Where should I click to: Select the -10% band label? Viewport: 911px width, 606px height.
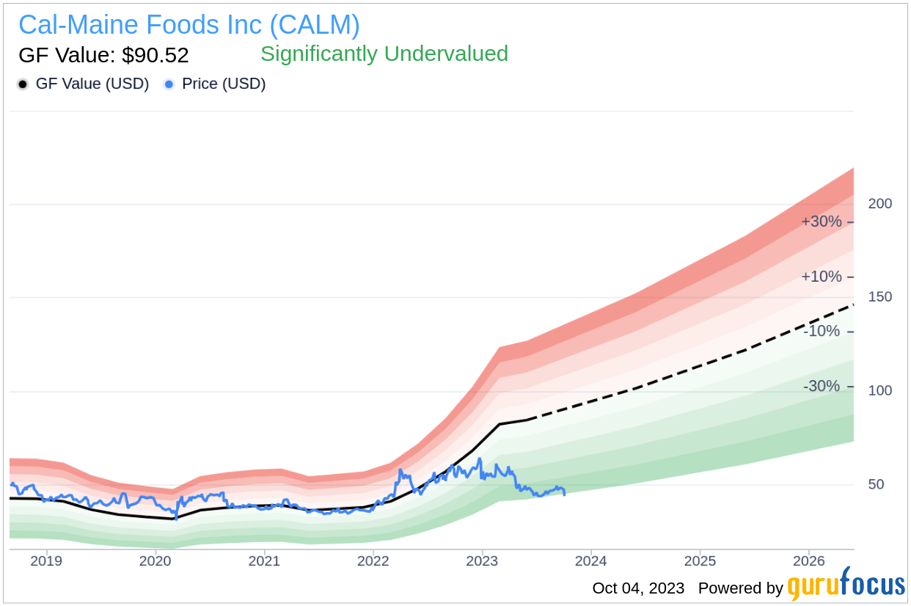822,331
